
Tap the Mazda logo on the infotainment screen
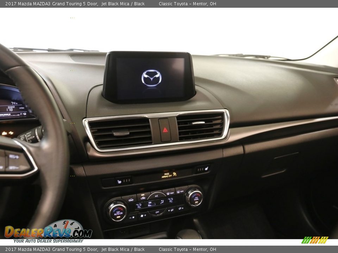[x=151, y=78]
